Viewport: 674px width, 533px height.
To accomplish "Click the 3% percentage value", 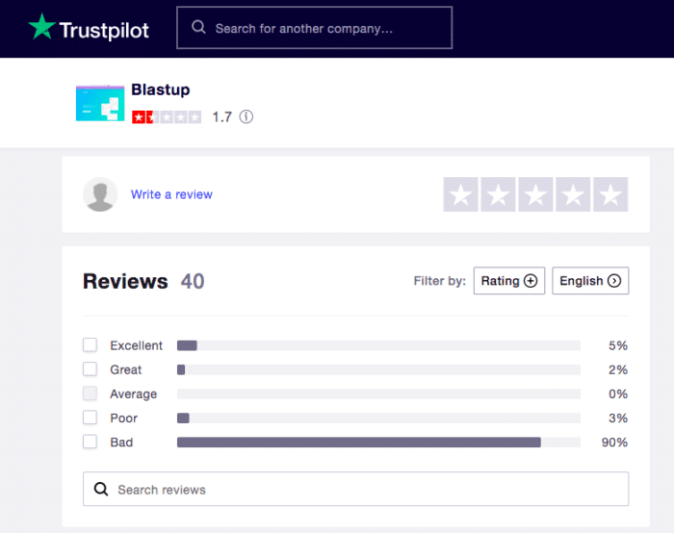I will (x=618, y=418).
